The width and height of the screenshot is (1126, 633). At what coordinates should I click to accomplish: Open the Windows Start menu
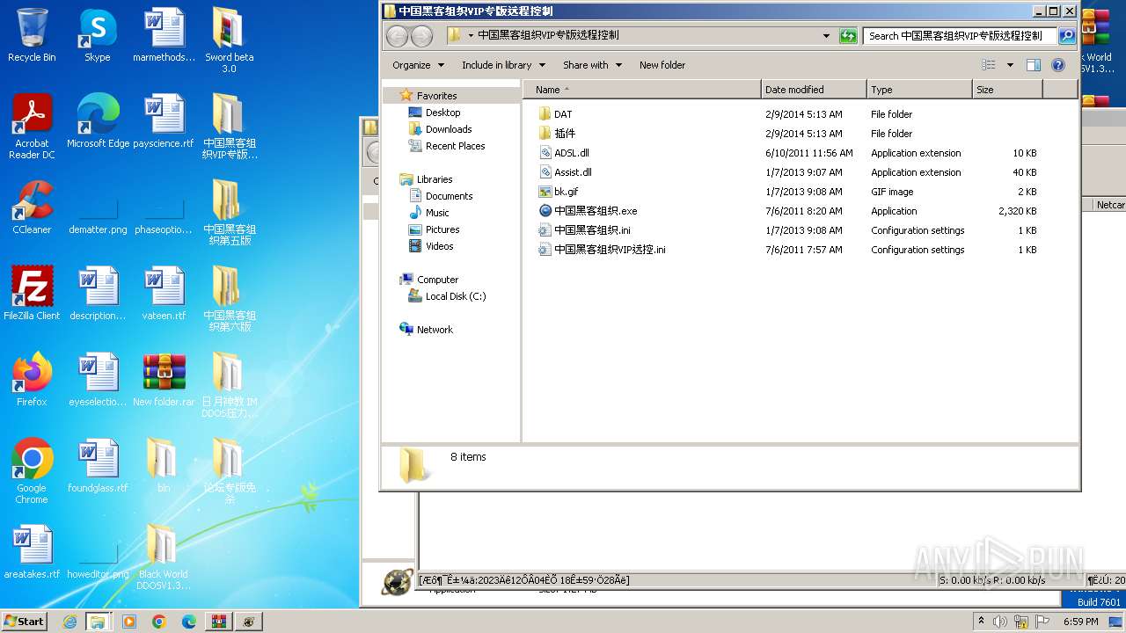24,621
